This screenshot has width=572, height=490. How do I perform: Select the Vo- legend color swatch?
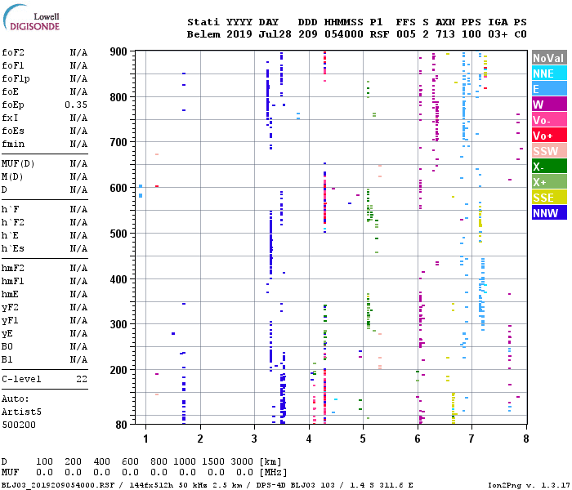549,120
